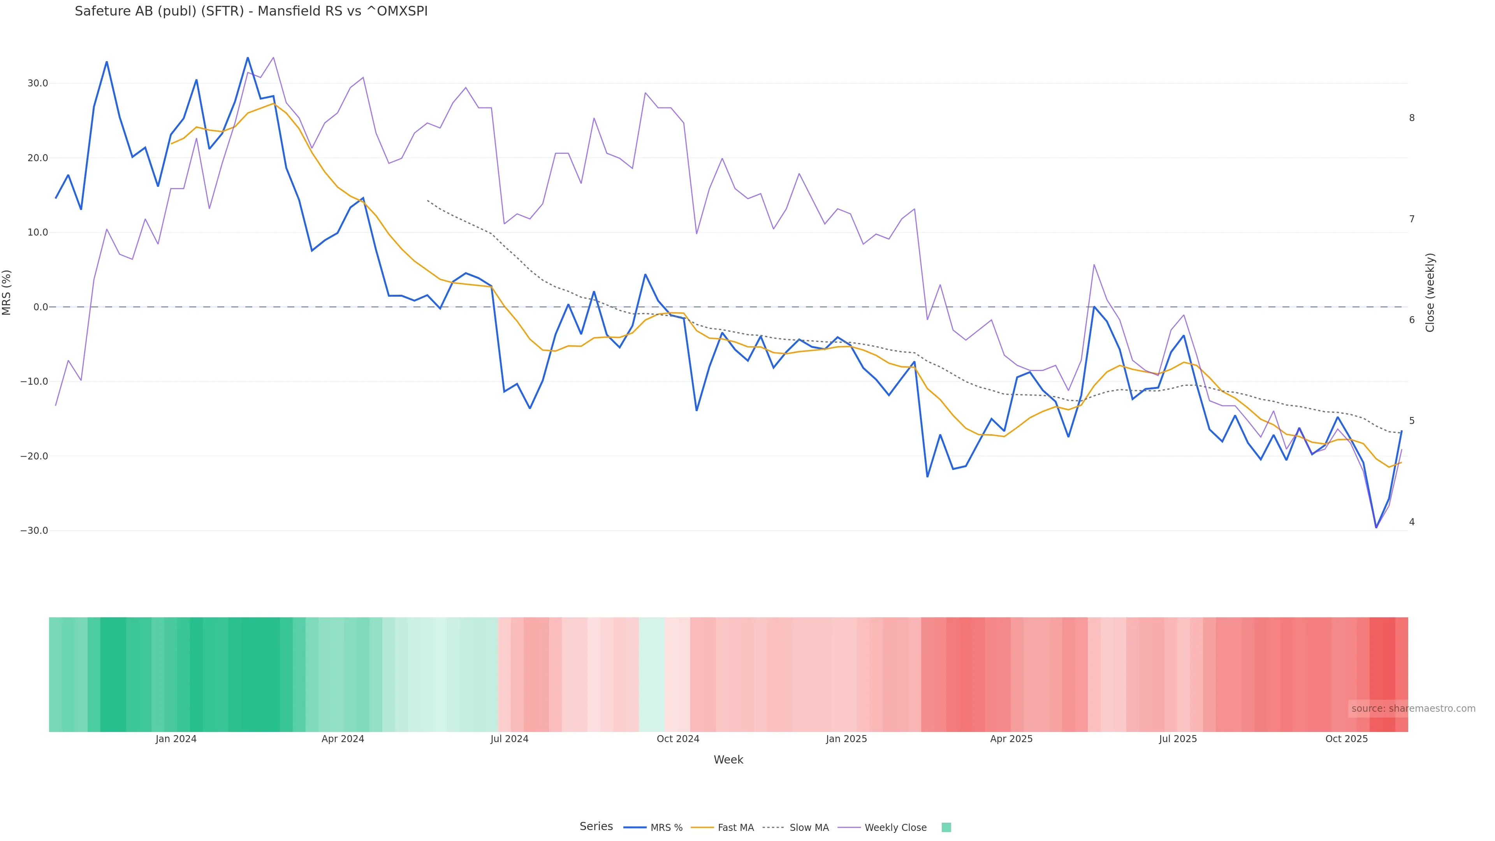Click the MRS (%) left axis title
This screenshot has width=1495, height=841.
pos(7,292)
